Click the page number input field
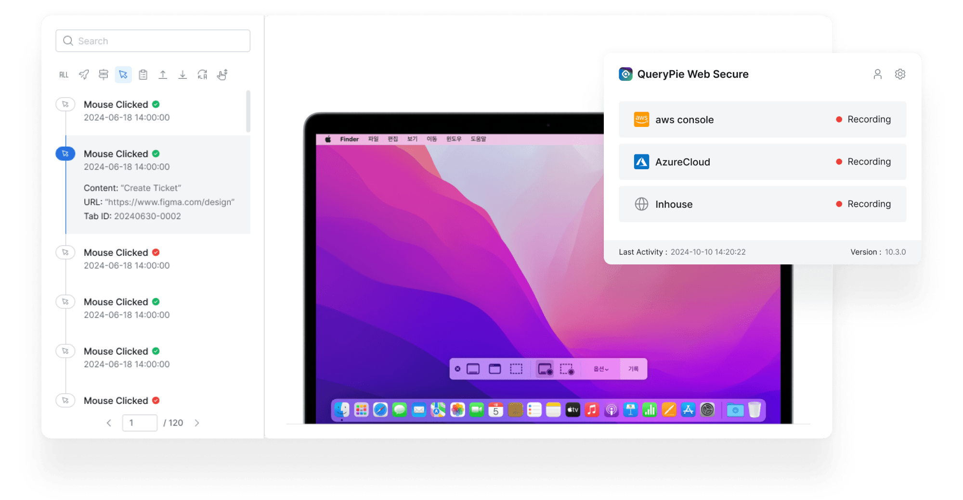 point(140,423)
